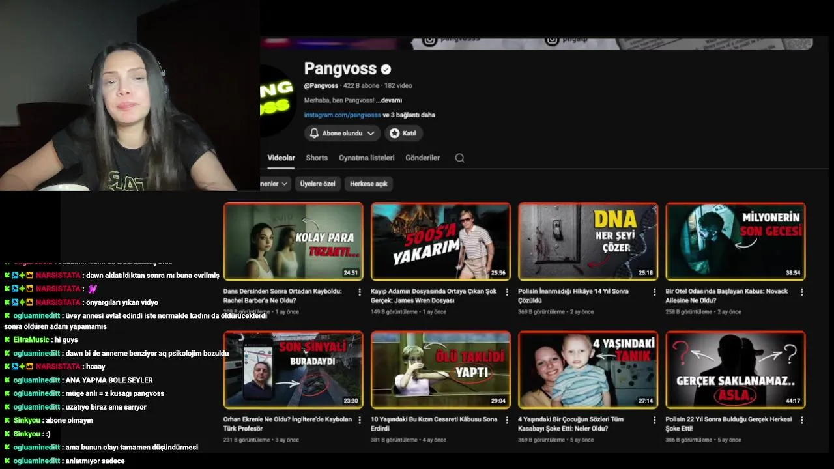Click chat message 'anlatmıyor sadece'

(x=95, y=461)
